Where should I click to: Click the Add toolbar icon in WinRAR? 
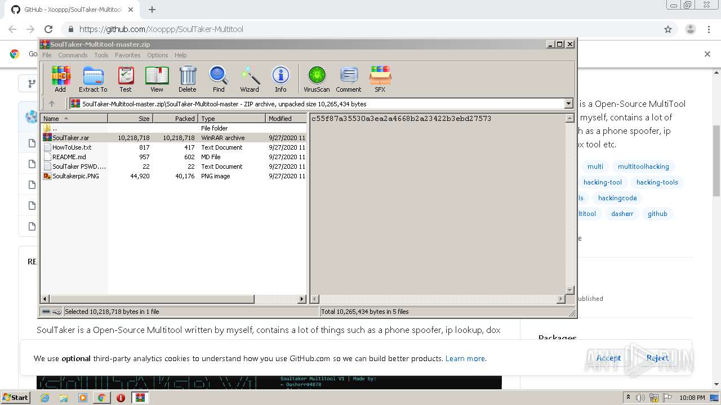coord(60,79)
